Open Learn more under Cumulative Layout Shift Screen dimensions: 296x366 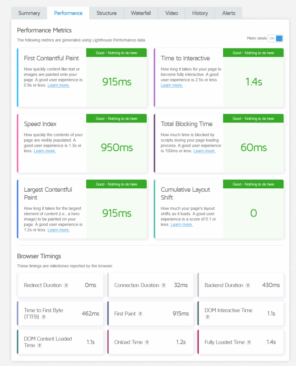[181, 225]
